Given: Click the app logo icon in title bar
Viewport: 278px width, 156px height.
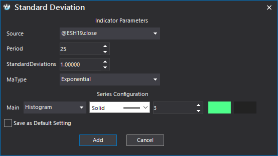Looking at the screenshot, I should (7, 7).
